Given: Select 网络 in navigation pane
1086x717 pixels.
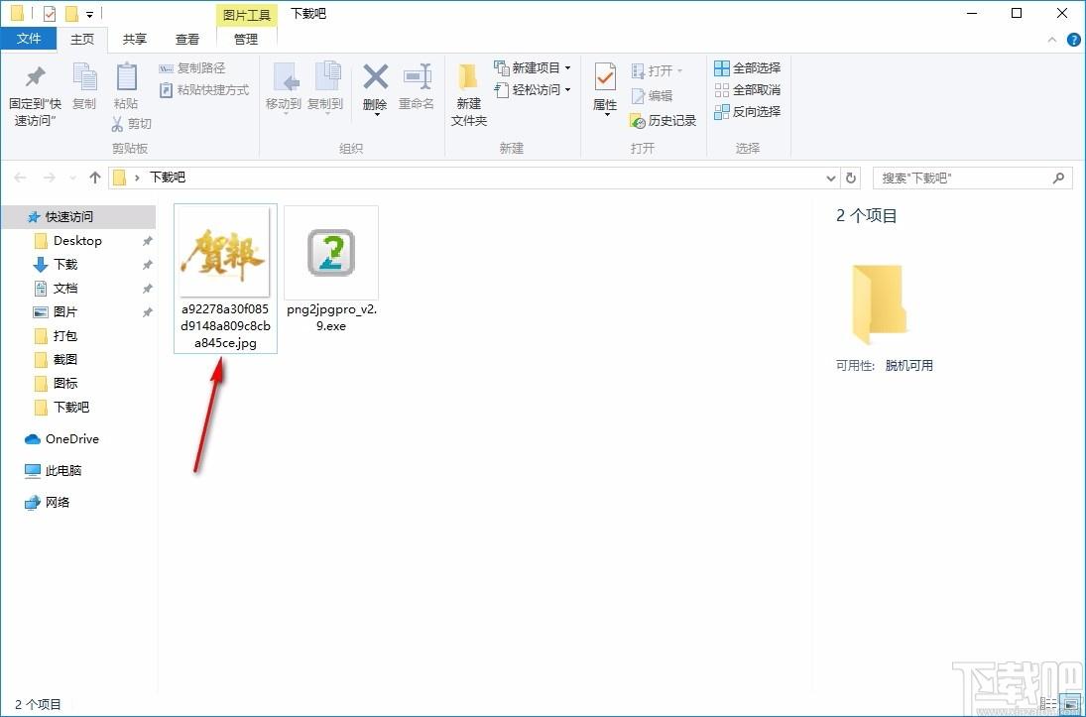Looking at the screenshot, I should 58,502.
